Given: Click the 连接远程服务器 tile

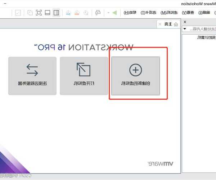Looking at the screenshot, I should coord(32,76).
